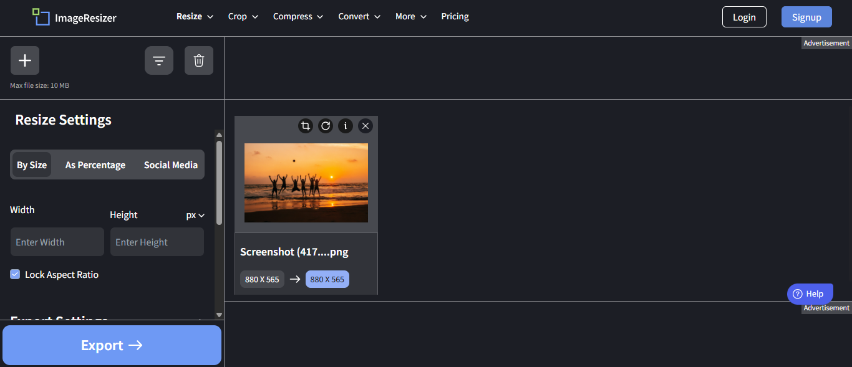Click the Enter Width input field

[x=57, y=242]
